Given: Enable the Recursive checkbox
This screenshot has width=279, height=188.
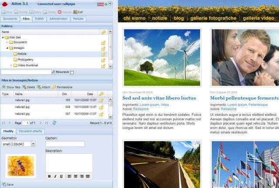Looking at the screenshot, I should (x=72, y=73).
